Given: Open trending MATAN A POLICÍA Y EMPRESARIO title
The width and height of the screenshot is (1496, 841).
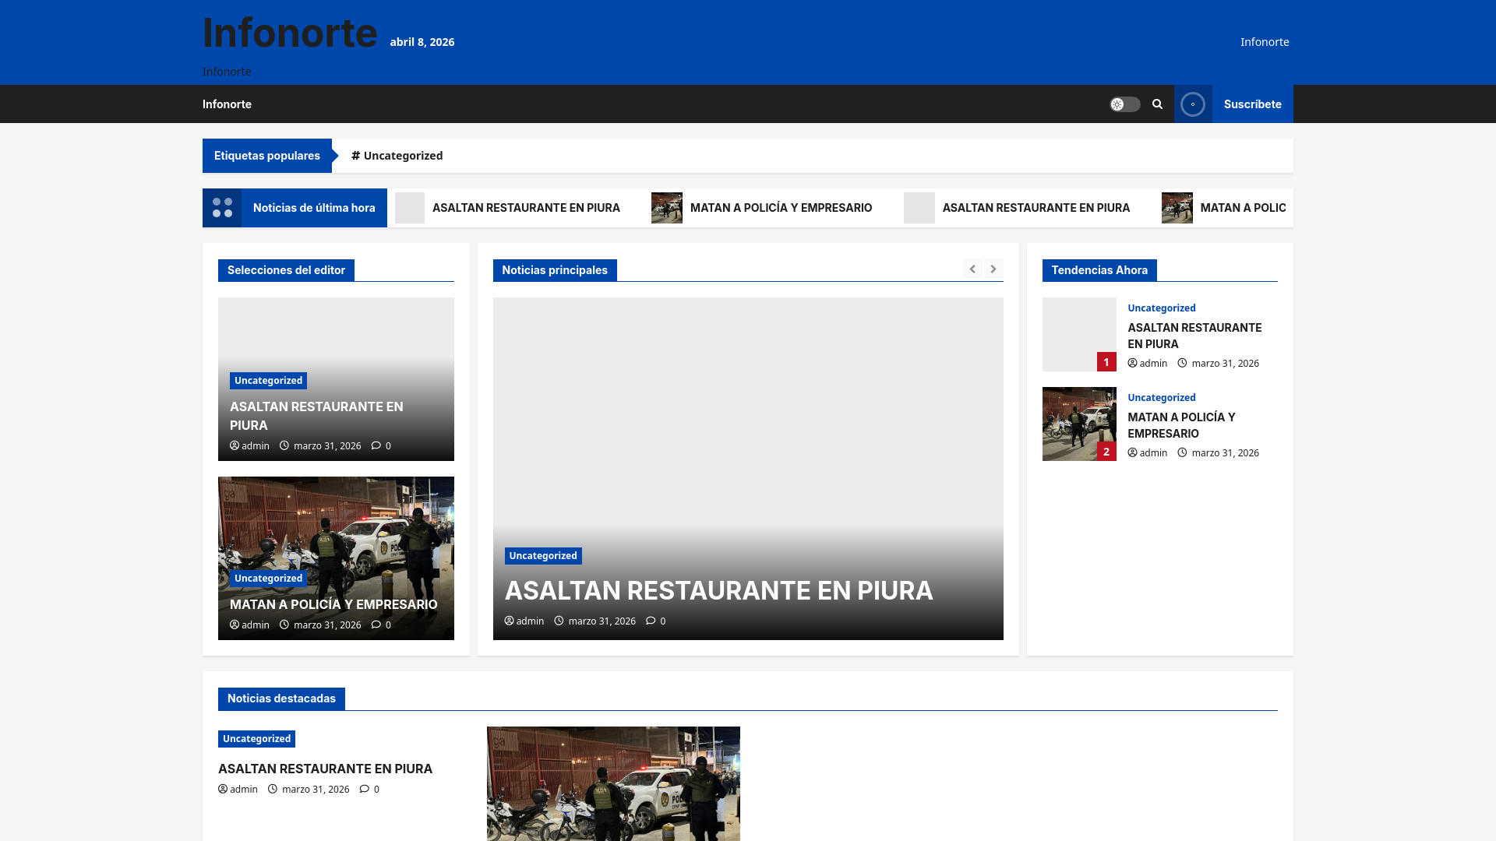Looking at the screenshot, I should (x=1181, y=425).
